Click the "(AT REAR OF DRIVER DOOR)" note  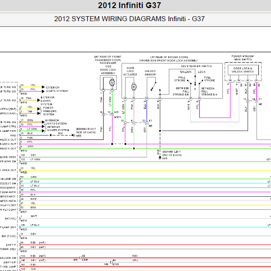pyautogui.click(x=169, y=57)
